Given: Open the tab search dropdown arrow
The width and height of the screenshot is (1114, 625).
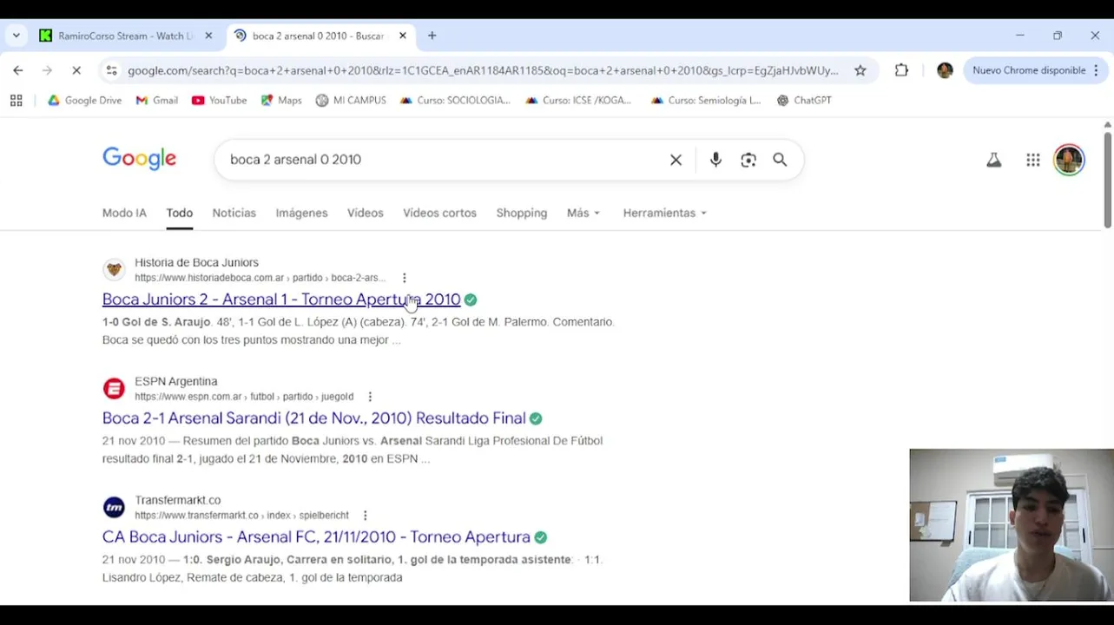Looking at the screenshot, I should click(16, 36).
